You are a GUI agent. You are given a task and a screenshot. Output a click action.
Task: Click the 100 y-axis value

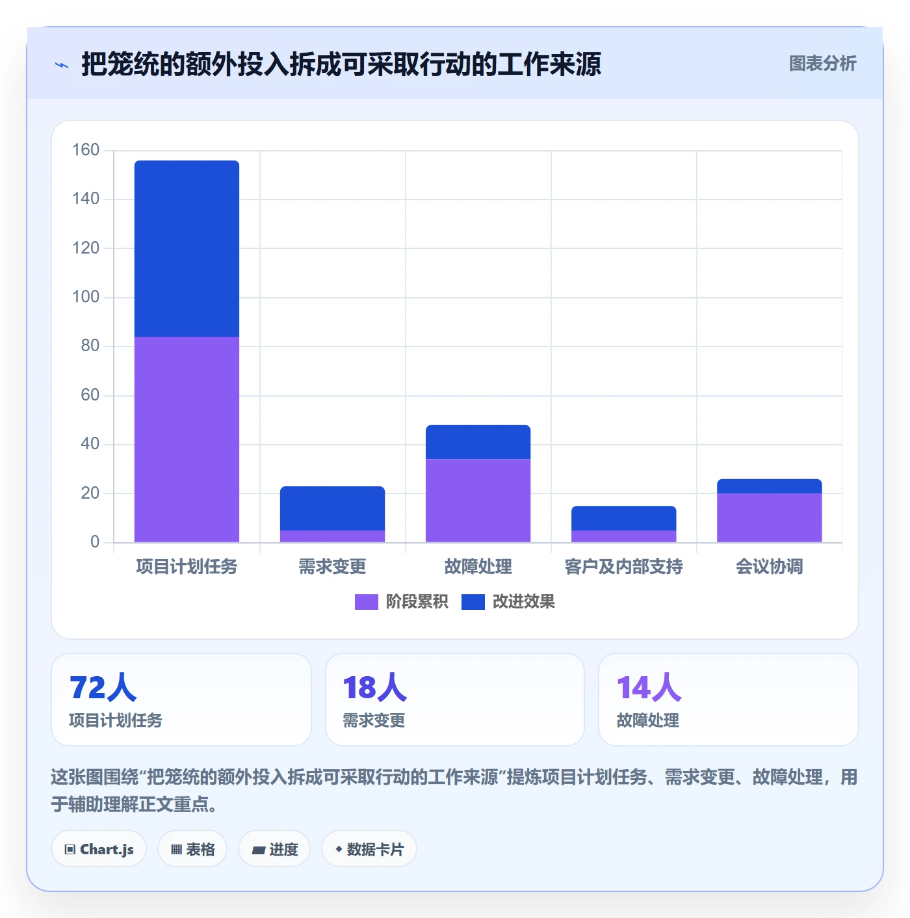(x=86, y=297)
